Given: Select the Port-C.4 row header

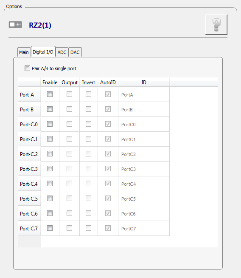Looking at the screenshot, I should point(29,184).
